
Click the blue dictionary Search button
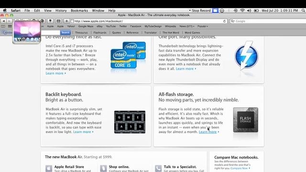(66, 32)
